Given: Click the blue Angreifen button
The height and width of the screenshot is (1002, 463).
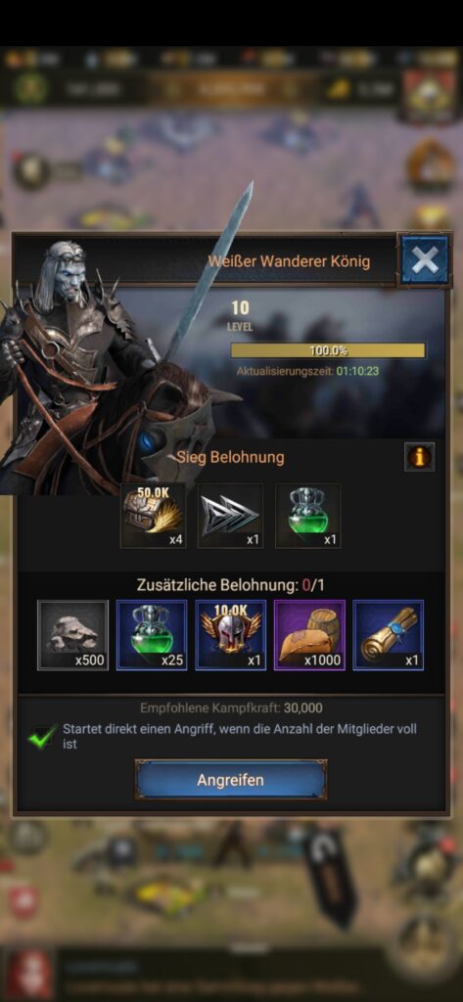Looking at the screenshot, I should click(230, 780).
